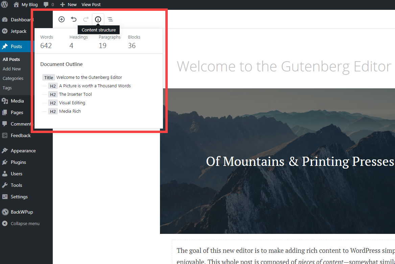Click the Dashboard gauge icon
This screenshot has height=264, width=395.
(x=5, y=20)
